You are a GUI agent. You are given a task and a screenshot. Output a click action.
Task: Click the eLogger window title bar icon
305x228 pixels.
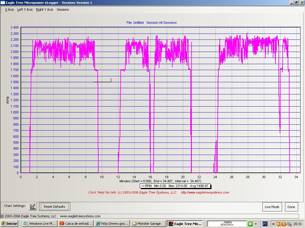click(x=3, y=3)
